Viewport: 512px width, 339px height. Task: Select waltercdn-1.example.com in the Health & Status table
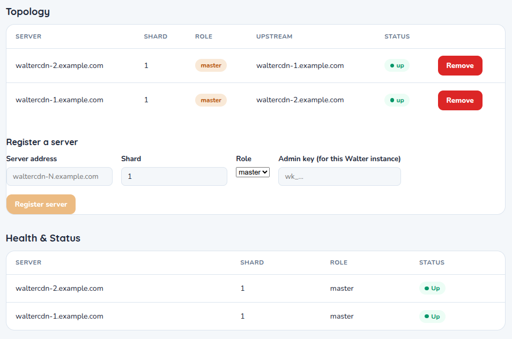60,316
